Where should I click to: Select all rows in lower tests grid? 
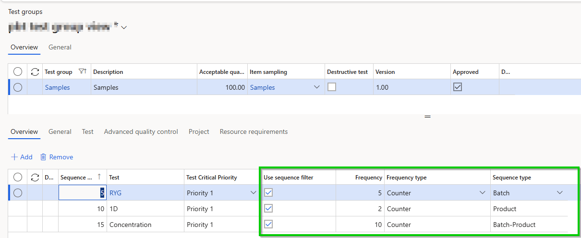click(18, 178)
